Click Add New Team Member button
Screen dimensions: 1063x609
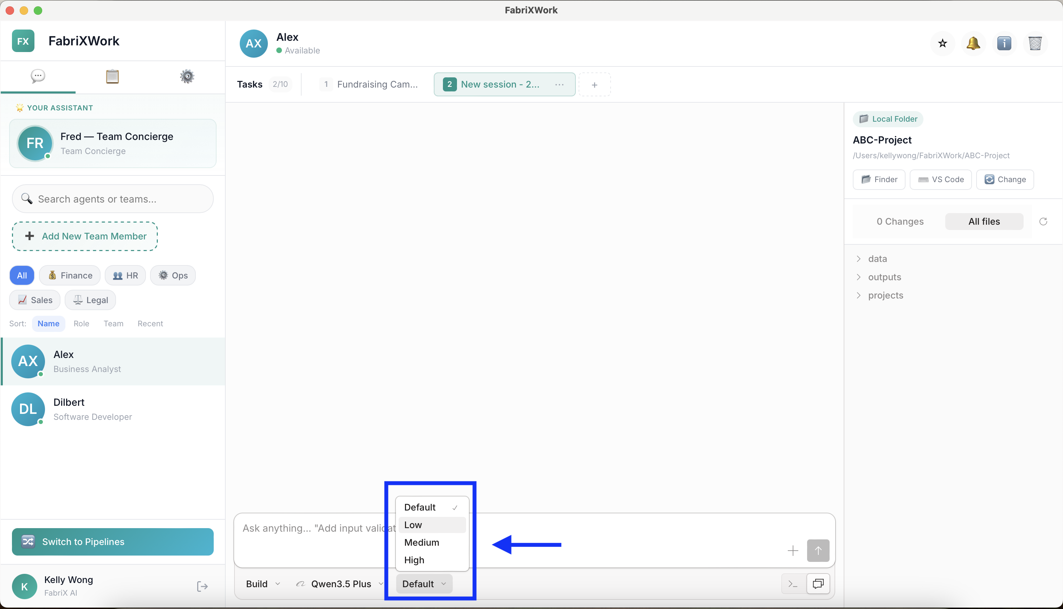(85, 236)
